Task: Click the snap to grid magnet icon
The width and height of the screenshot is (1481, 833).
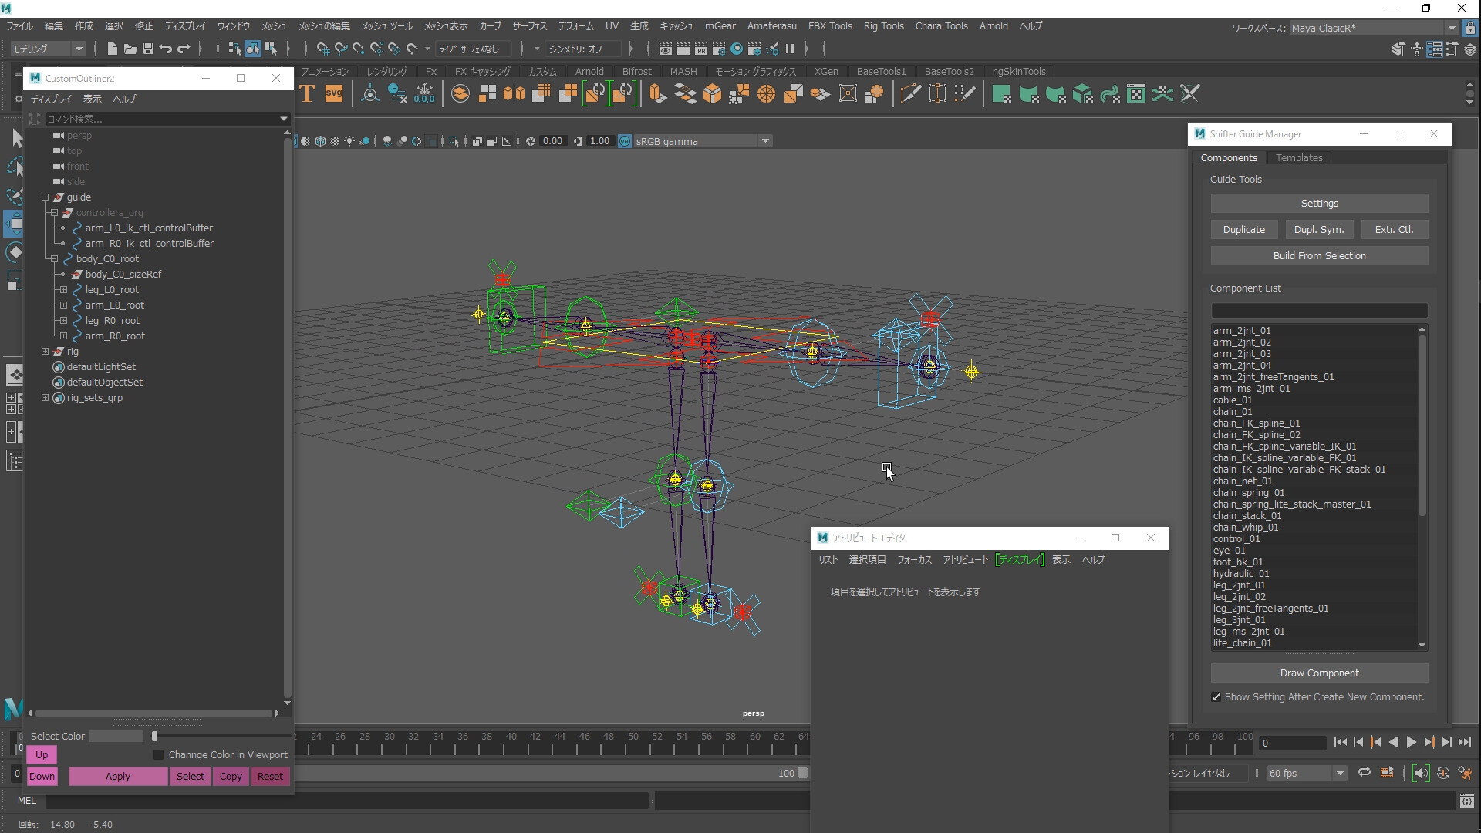Action: coord(323,49)
